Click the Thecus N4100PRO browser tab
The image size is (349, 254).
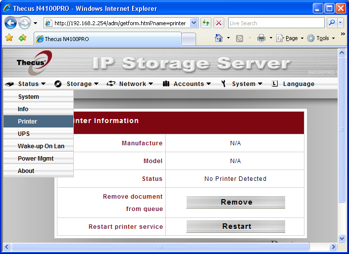(107, 39)
